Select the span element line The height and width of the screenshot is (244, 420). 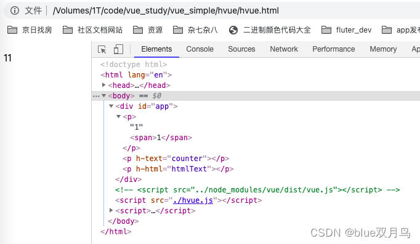[161, 138]
